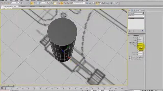163x91 pixels.
Task: Click into Height Segments value field
Action: pyautogui.click(x=140, y=42)
